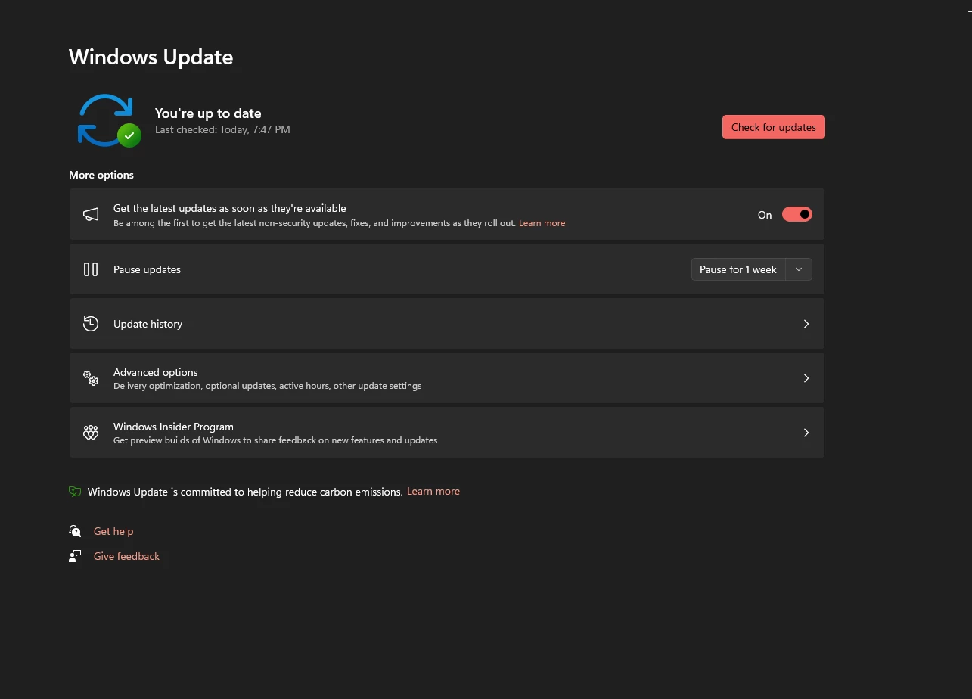Click the Last checked: Today, 7:47 PM text
The height and width of the screenshot is (699, 972).
(x=222, y=129)
